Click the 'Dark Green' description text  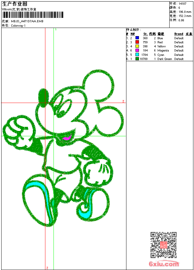pyautogui.click(x=165, y=59)
